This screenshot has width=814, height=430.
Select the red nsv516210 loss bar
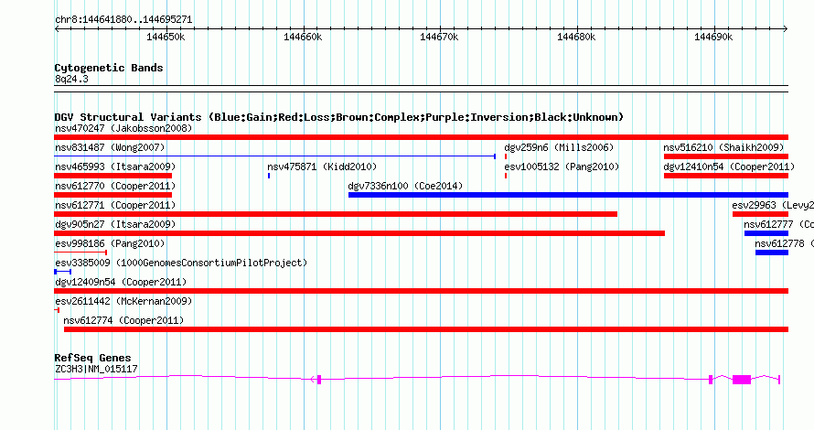726,156
